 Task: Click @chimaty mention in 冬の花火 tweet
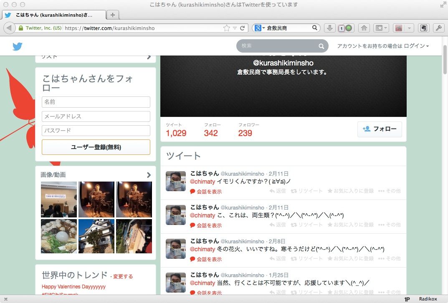(x=202, y=249)
